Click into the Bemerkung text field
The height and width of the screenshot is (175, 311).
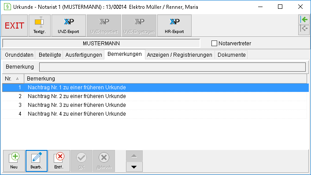tap(172, 67)
